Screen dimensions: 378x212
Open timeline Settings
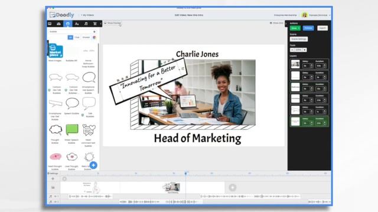pos(53,173)
